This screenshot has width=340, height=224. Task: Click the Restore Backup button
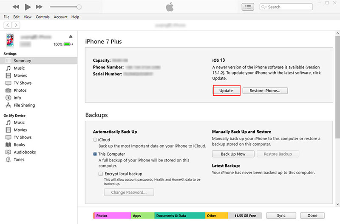tap(278, 154)
